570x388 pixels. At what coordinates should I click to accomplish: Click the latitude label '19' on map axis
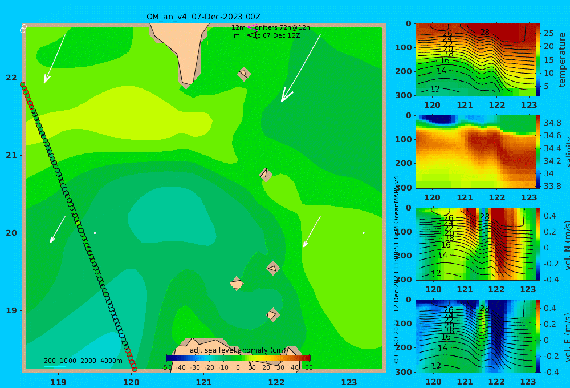click(11, 310)
